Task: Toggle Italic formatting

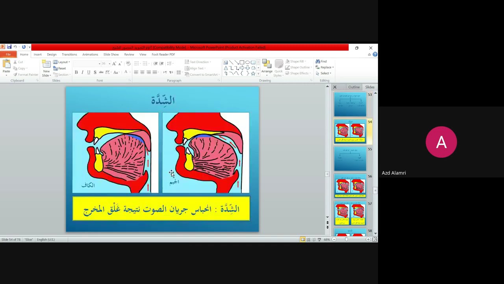Action: click(82, 72)
